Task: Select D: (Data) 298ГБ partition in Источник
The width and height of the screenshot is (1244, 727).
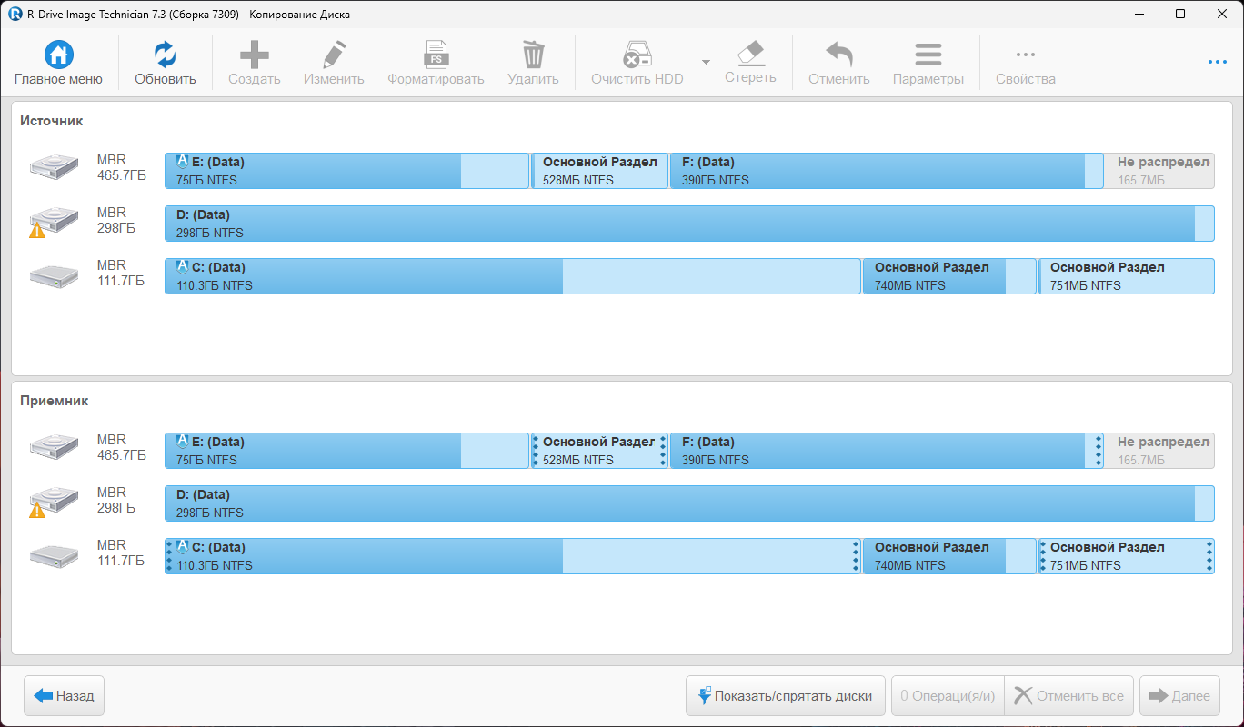Action: (x=689, y=224)
